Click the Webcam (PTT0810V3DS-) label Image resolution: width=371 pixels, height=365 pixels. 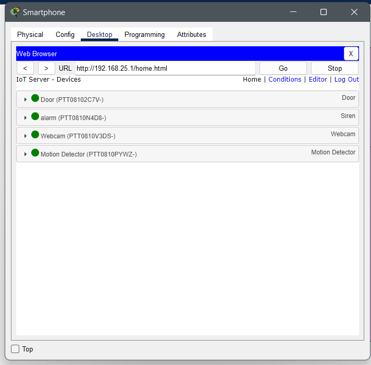78,136
